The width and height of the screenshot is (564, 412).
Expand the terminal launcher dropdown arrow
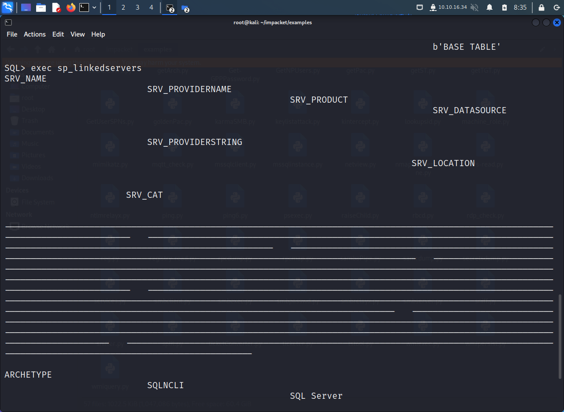point(94,7)
